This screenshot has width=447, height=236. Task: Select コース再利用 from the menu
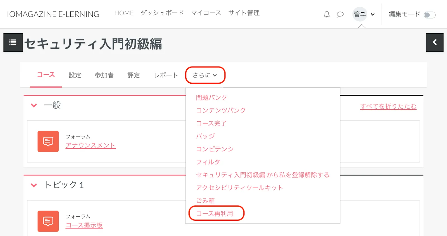pyautogui.click(x=215, y=213)
